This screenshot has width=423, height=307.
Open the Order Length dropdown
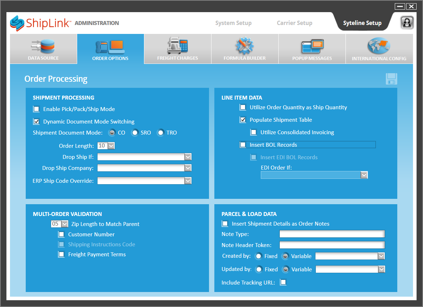111,146
